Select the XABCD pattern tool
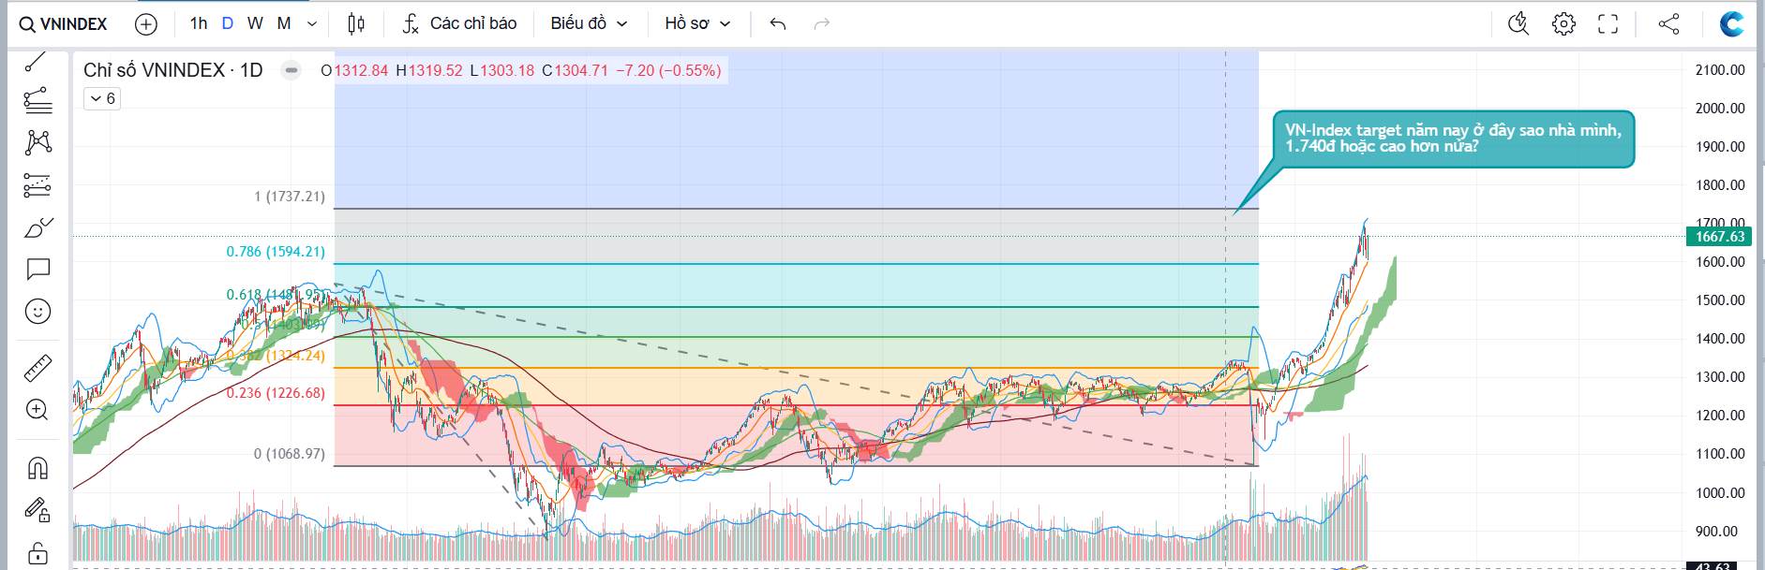The image size is (1765, 570). click(x=37, y=141)
